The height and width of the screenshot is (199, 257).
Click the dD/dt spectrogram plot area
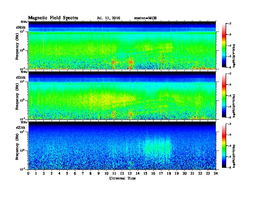click(x=122, y=95)
